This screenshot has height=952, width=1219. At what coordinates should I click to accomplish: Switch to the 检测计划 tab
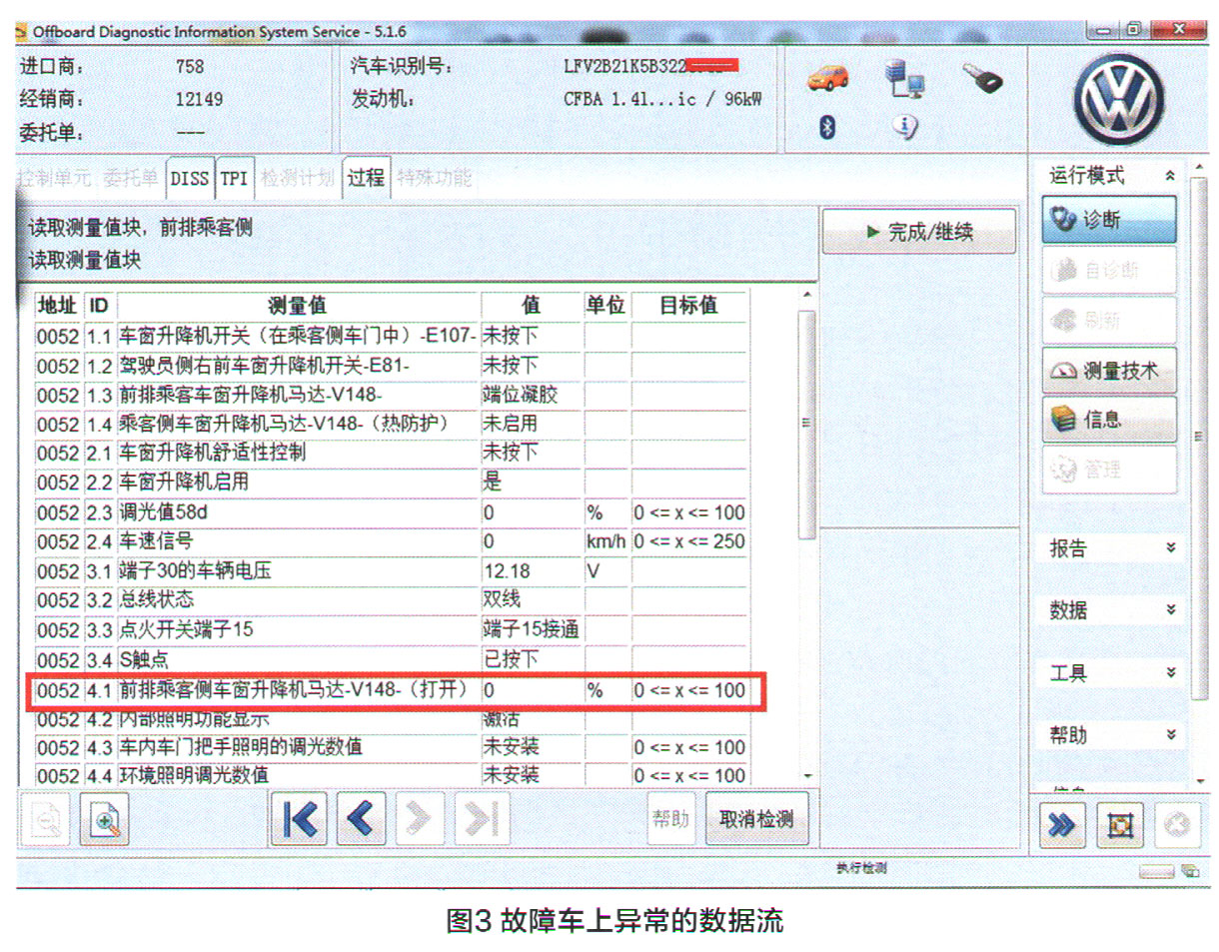tap(298, 178)
